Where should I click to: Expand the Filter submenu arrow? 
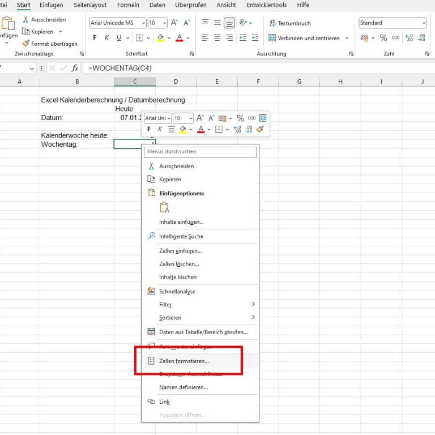click(253, 304)
